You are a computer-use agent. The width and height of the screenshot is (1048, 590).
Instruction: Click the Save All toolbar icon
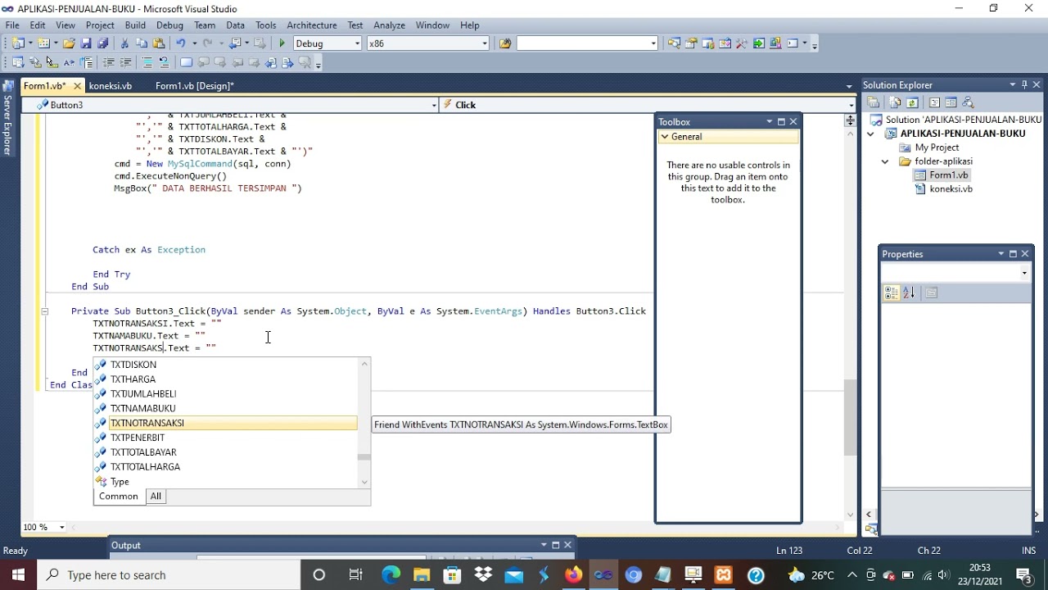point(102,43)
